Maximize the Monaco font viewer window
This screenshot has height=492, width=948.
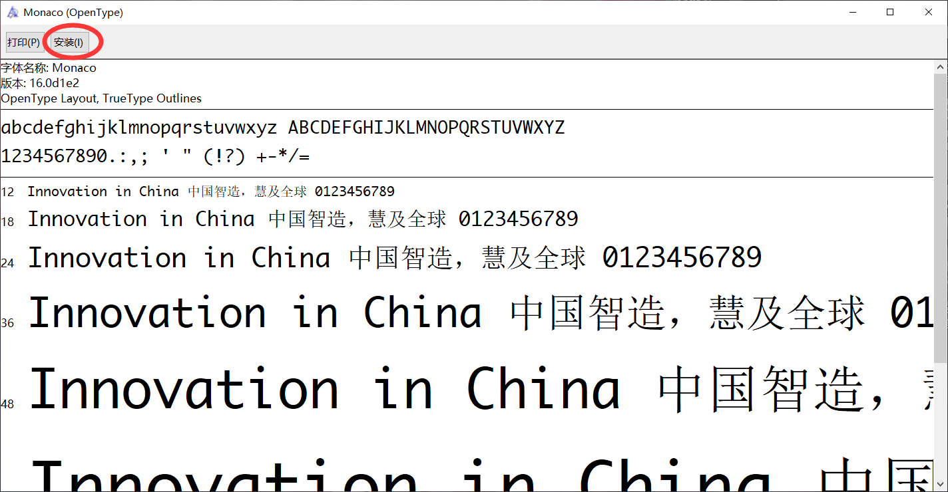pos(890,12)
